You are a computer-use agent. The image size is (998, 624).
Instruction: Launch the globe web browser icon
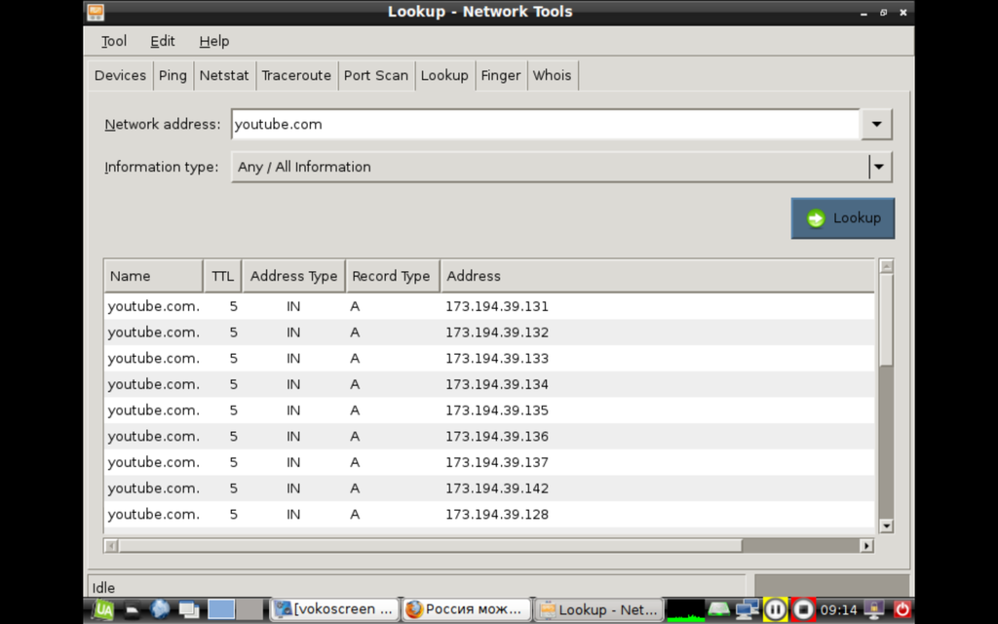[x=160, y=610]
